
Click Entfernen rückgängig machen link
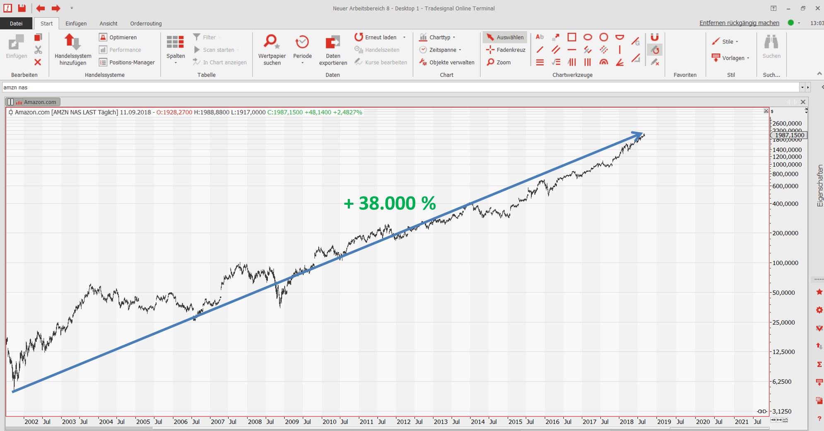(739, 23)
